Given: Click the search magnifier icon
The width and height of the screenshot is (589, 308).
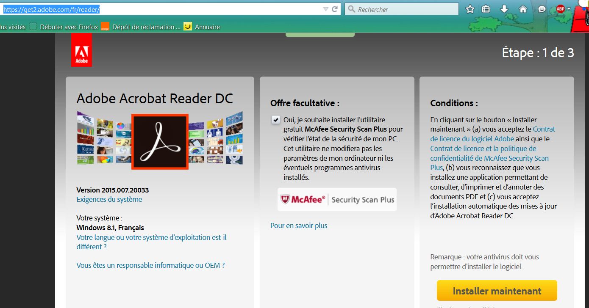Looking at the screenshot, I should point(351,9).
